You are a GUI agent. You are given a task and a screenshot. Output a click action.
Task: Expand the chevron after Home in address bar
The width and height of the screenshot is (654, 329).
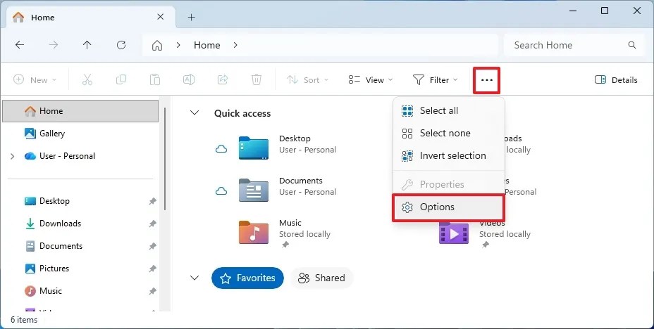pyautogui.click(x=235, y=45)
